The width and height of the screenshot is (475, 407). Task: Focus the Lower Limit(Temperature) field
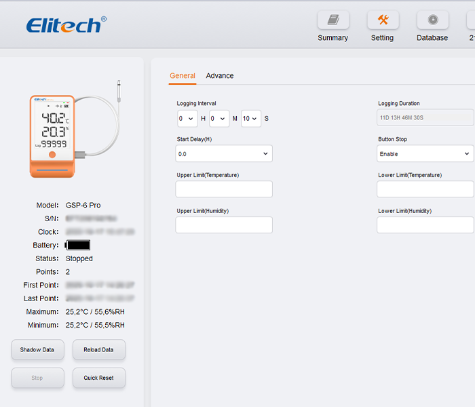425,189
